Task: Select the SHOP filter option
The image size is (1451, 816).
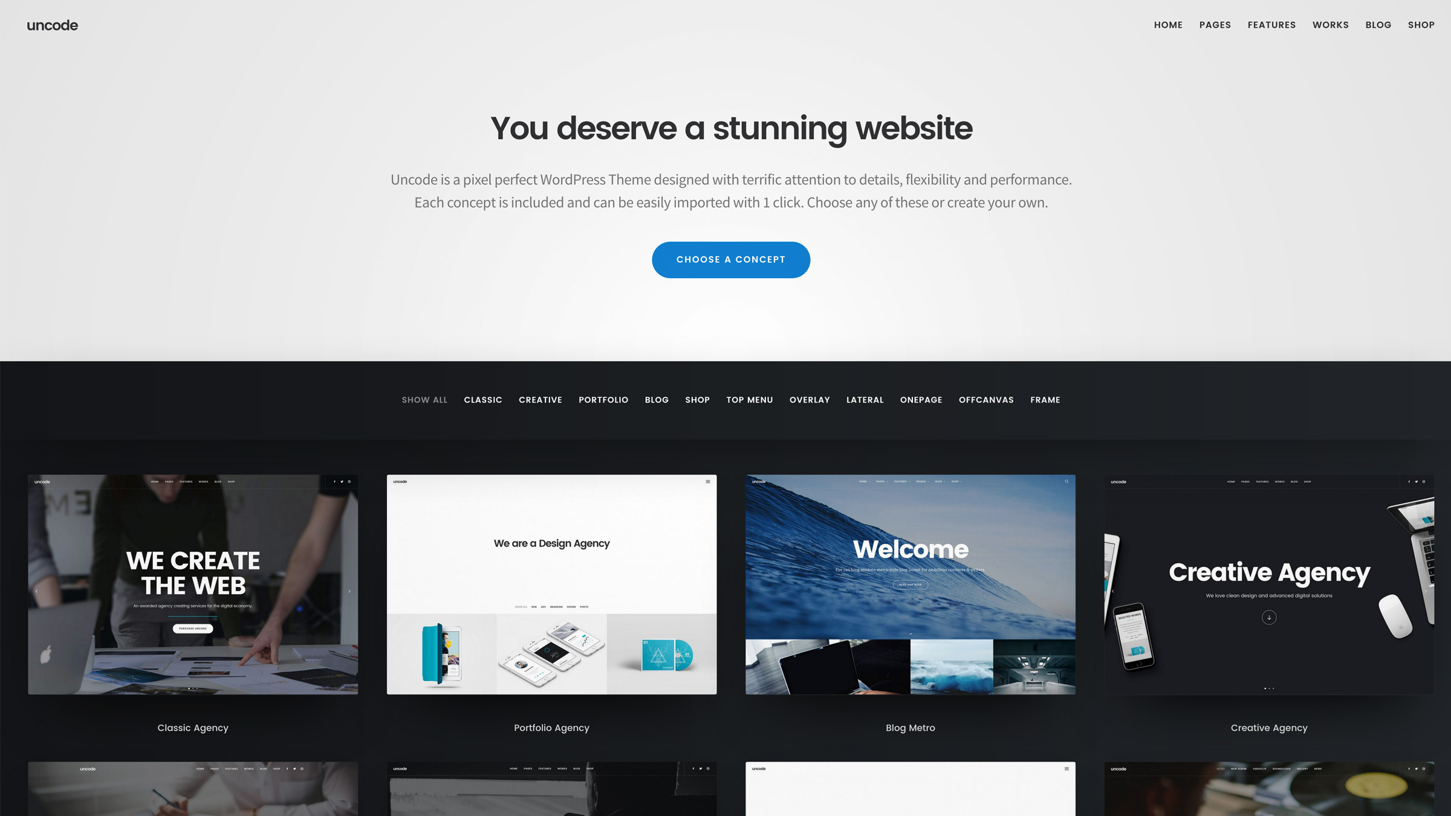Action: (698, 400)
